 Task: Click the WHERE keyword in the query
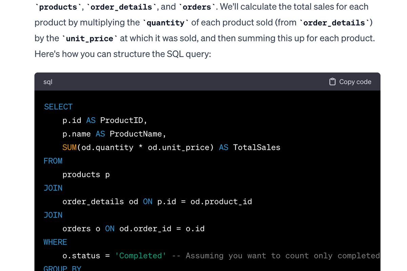tap(56, 242)
